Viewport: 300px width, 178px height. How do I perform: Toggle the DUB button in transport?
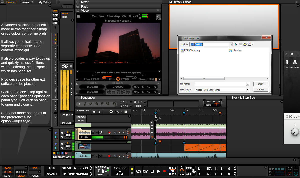click(189, 168)
